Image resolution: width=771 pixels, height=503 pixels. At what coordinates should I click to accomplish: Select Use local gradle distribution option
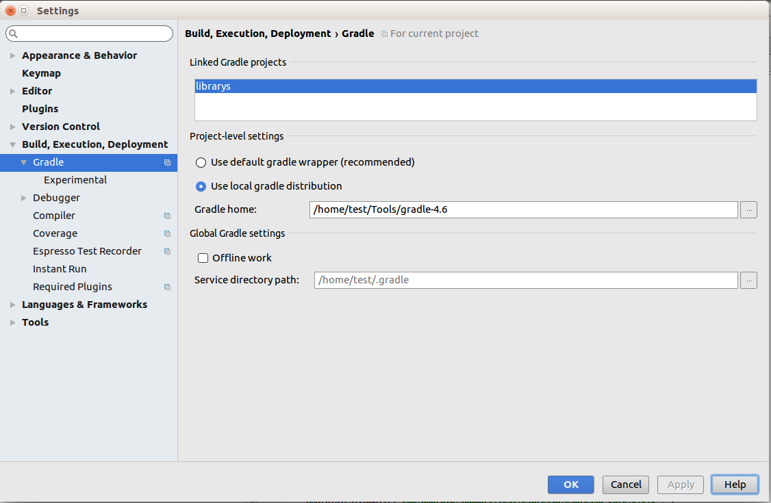[x=201, y=186]
